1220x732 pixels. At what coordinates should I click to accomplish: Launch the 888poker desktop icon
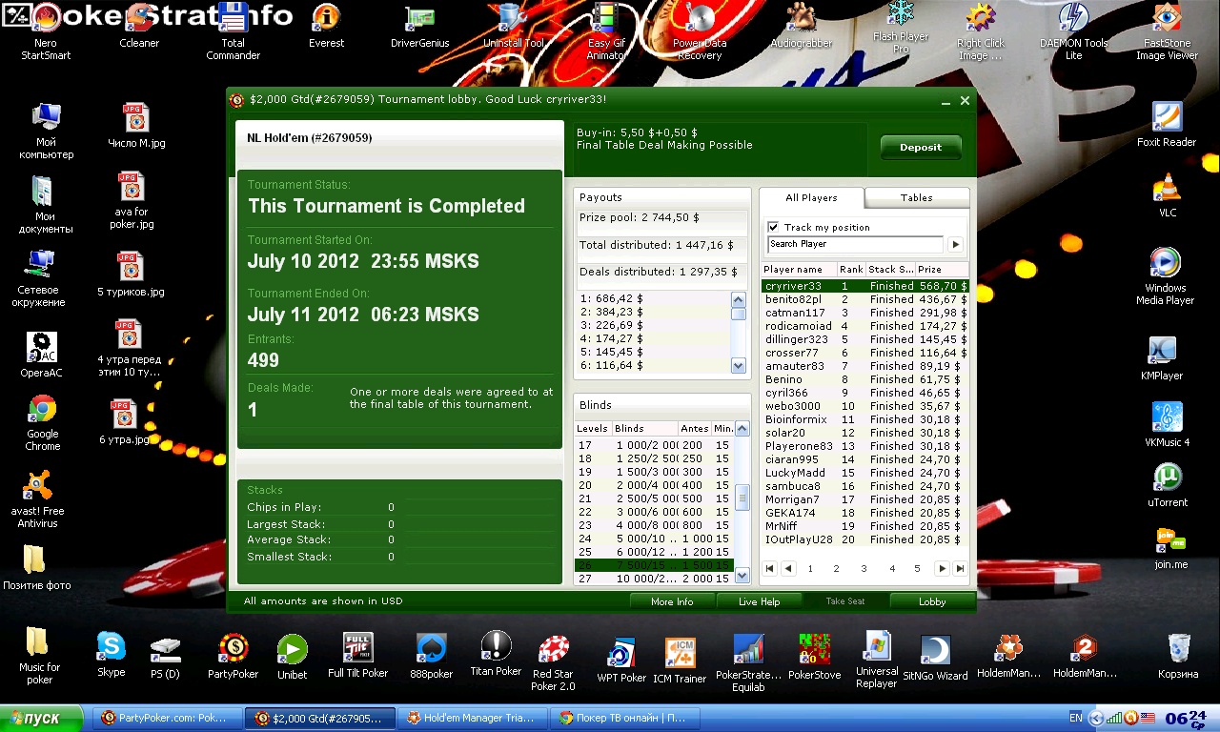pos(432,656)
